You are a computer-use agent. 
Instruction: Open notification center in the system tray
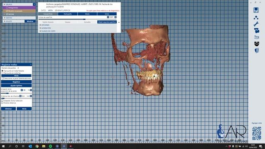pyautogui.click(x=260, y=146)
